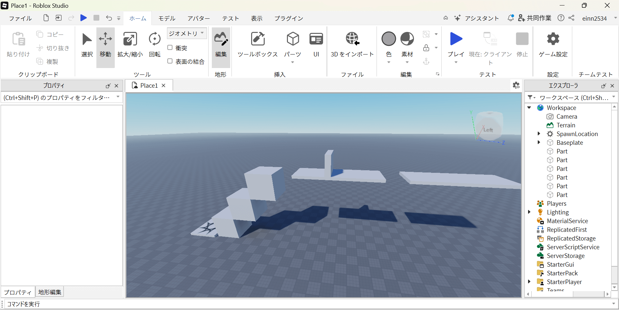Open the Explorer filter dropdown icon
Viewport: 619px width, 325px height.
tap(531, 97)
